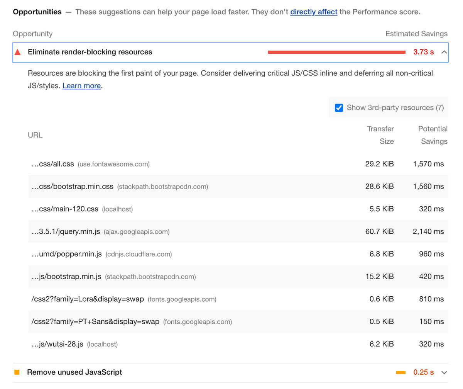Open the …css/all.css resource URL
This screenshot has height=389, width=463.
[x=53, y=164]
